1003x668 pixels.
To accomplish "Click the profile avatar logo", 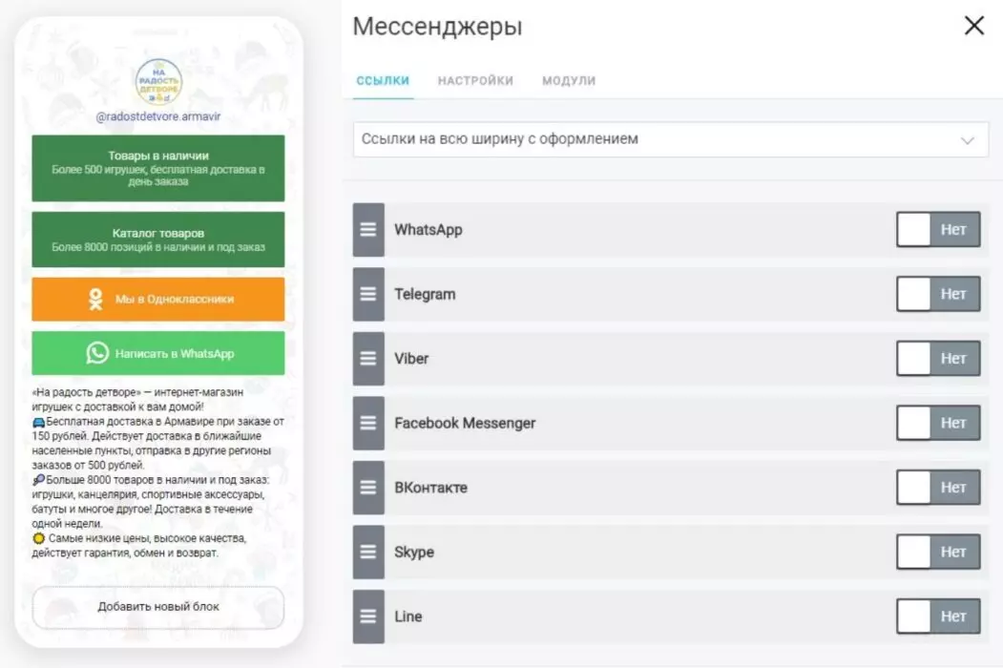I will [158, 82].
